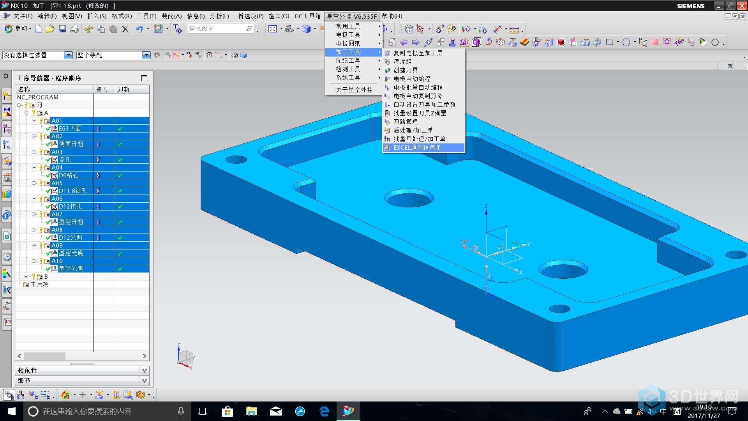Click the measure distance ruler icon
This screenshot has height=421, width=748.
pos(514,29)
